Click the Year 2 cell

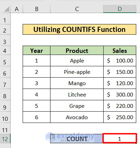[37, 72]
